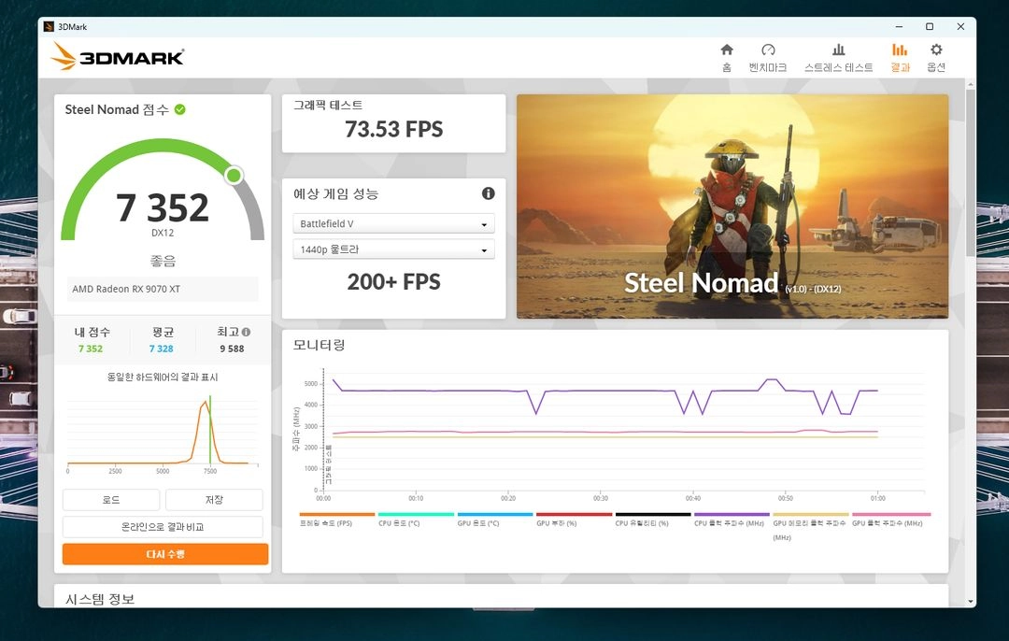Click the Steel Nomad artwork thumbnail
This screenshot has height=641, width=1009.
tap(732, 206)
